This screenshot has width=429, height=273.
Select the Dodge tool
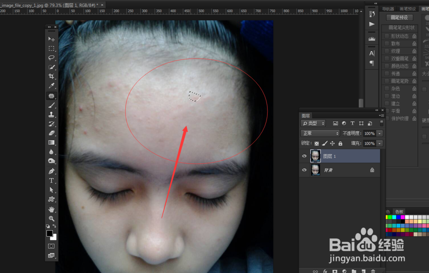pyautogui.click(x=51, y=161)
